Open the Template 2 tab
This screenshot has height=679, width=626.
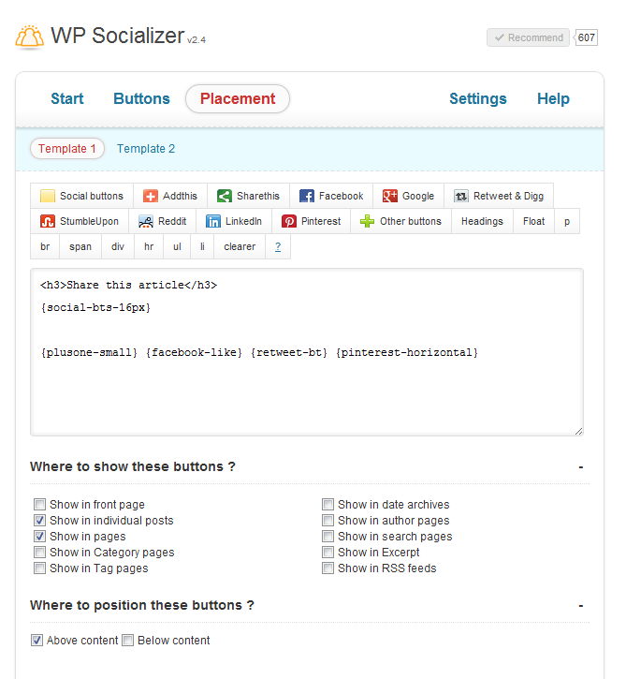click(146, 149)
